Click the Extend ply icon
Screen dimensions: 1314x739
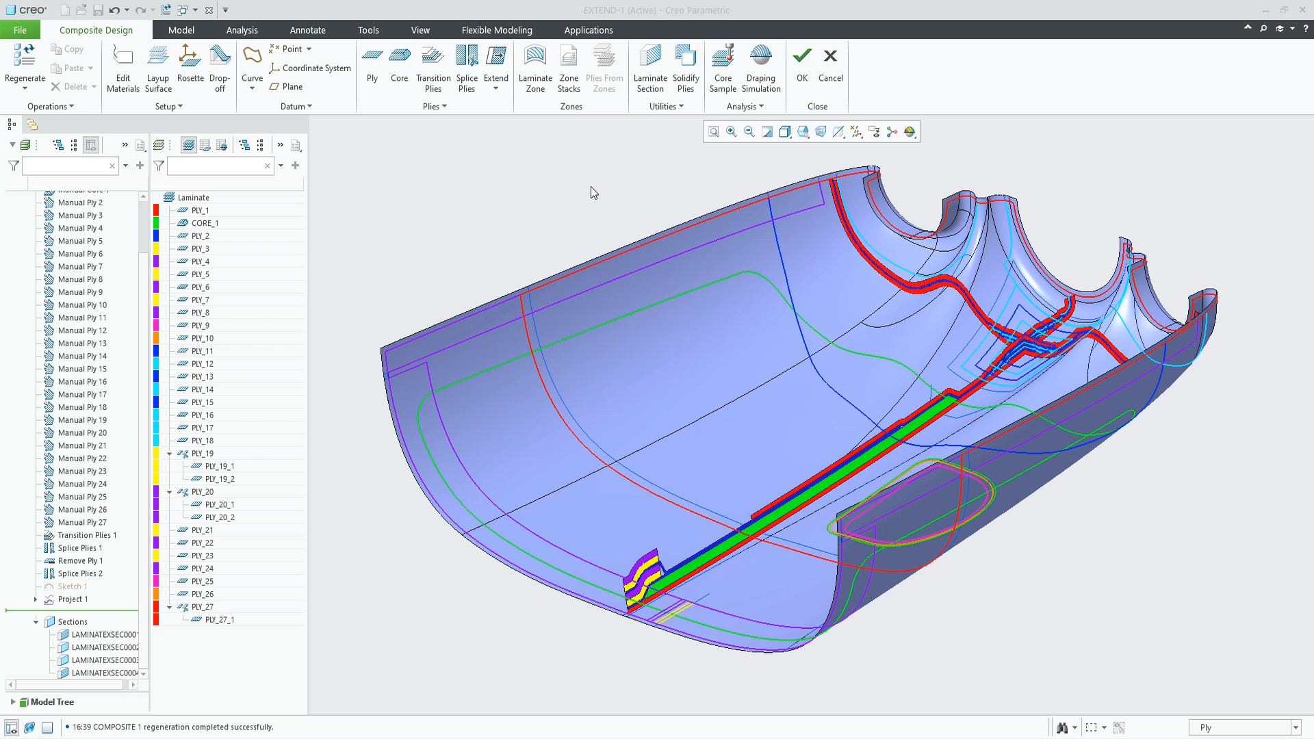click(x=495, y=55)
